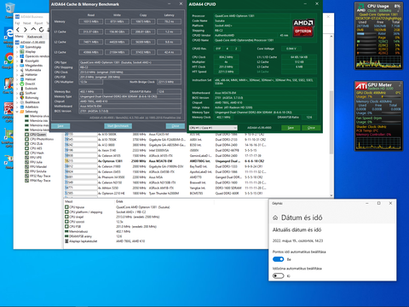Click the refresh icon in AIDA64 toolbar

tap(42, 30)
